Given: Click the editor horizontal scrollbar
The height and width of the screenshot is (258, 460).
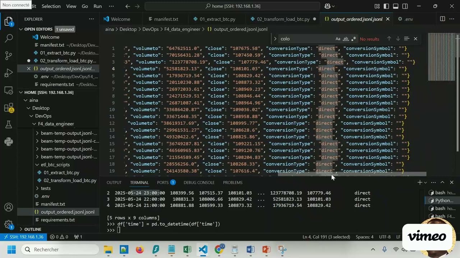Looking at the screenshot, I should (352, 174).
